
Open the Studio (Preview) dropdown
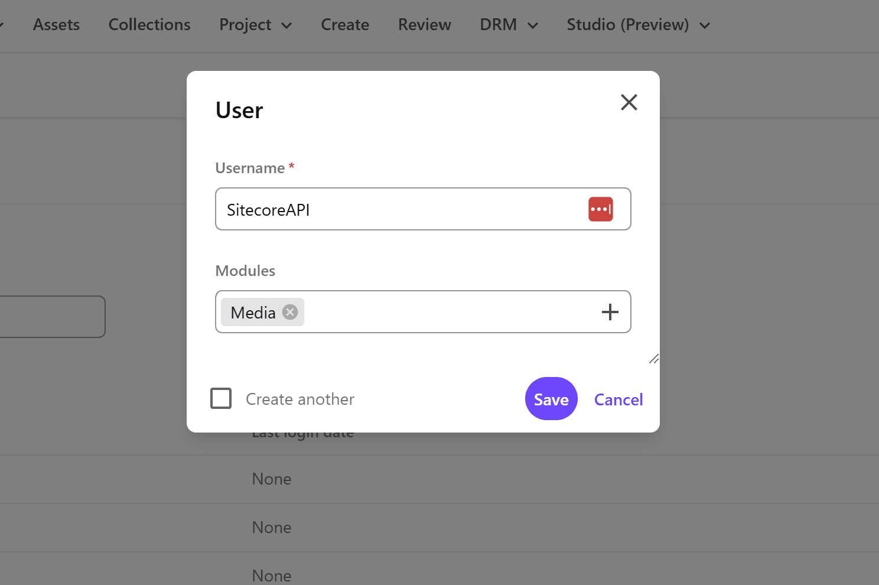[x=638, y=25]
